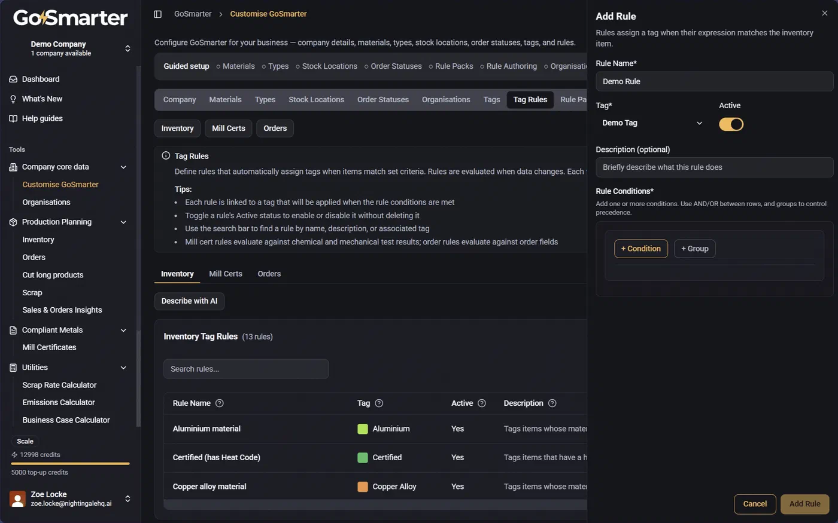
Task: Open Business Case Calculator
Action: [66, 420]
